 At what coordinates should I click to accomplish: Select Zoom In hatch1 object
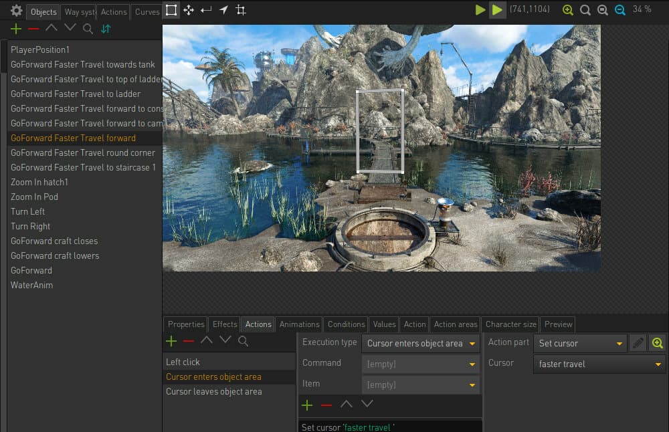click(84, 182)
